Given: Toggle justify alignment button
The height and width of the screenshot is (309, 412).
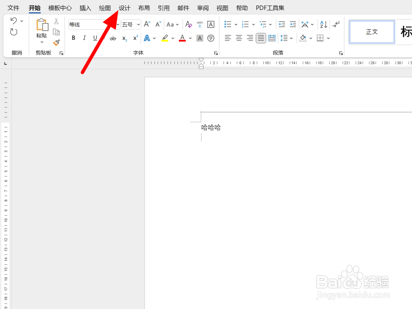Looking at the screenshot, I should [261, 38].
